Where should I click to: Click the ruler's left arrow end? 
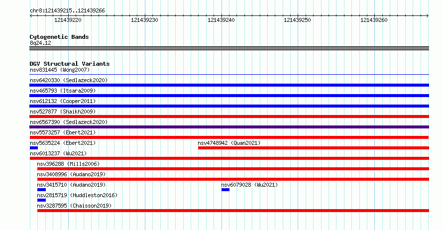pyautogui.click(x=31, y=16)
